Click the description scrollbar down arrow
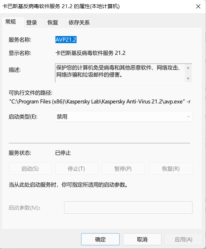The width and height of the screenshot is (206, 249). (x=188, y=78)
